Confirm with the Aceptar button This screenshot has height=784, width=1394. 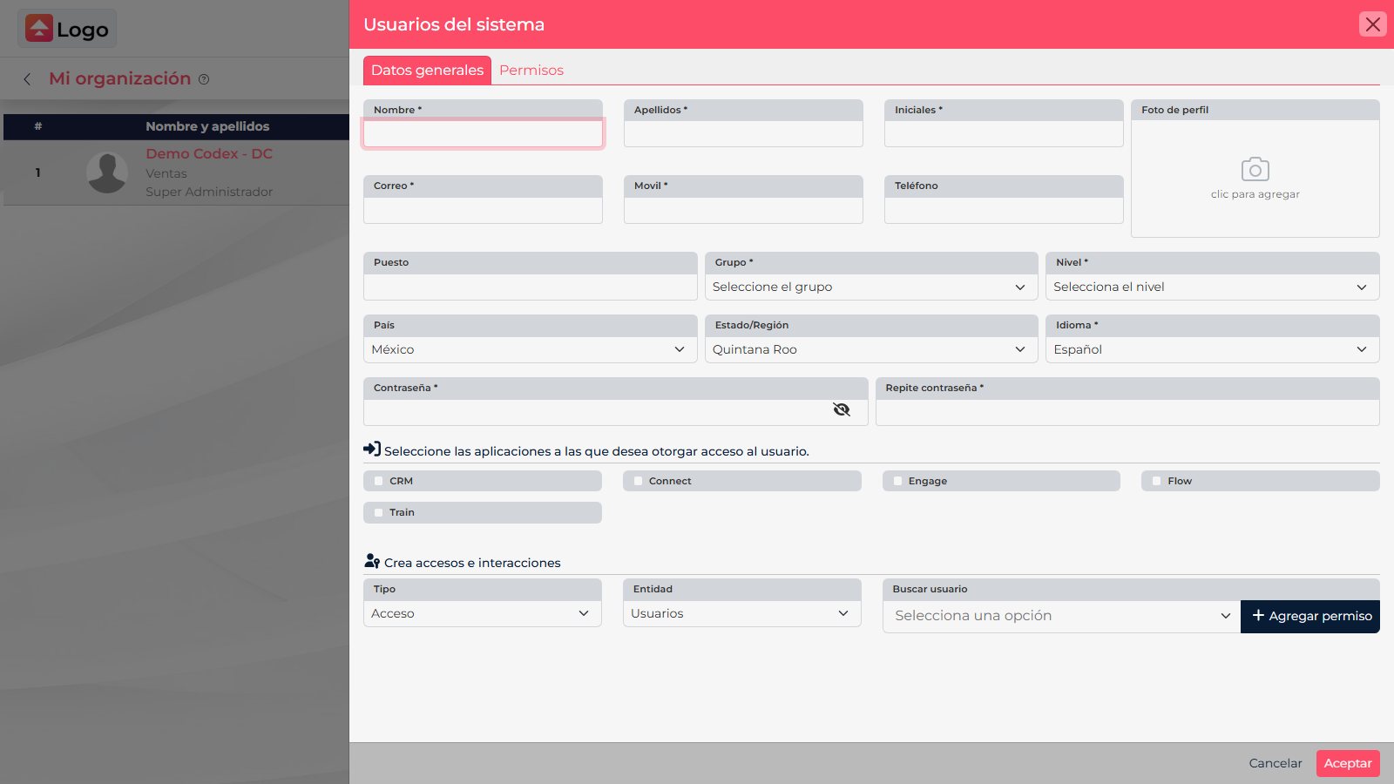[x=1348, y=763]
